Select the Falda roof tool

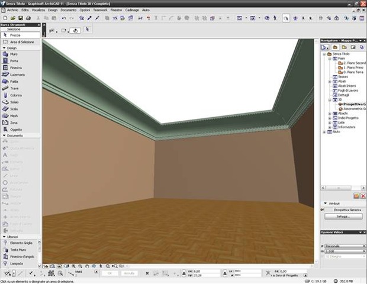coord(14,82)
